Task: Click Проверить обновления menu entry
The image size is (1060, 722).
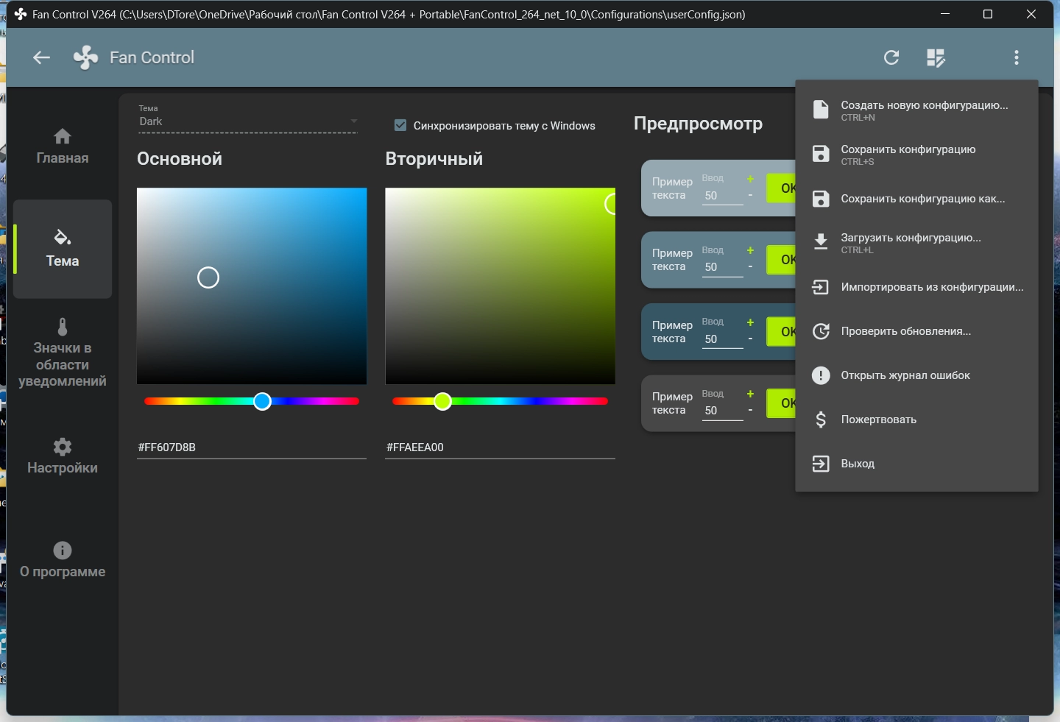Action: click(x=905, y=331)
